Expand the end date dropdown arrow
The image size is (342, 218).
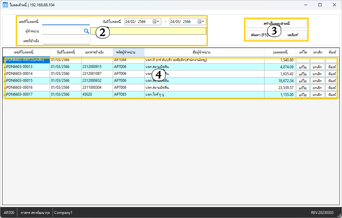click(x=203, y=22)
